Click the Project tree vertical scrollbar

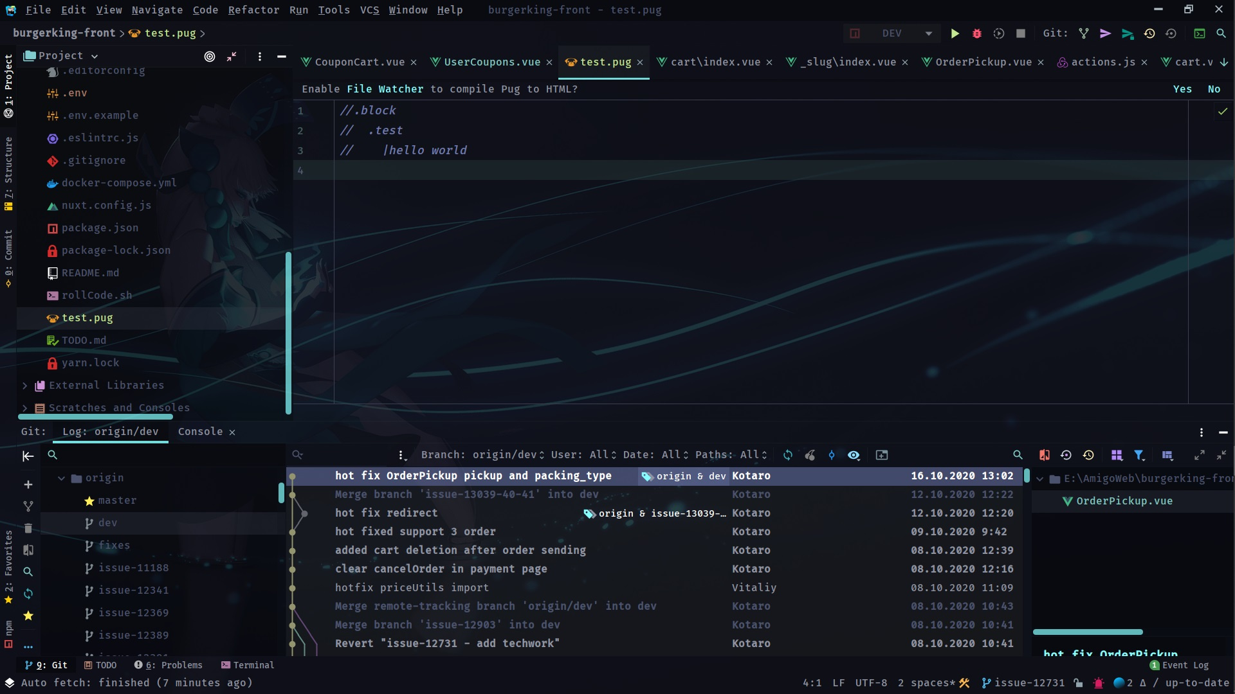coord(288,333)
